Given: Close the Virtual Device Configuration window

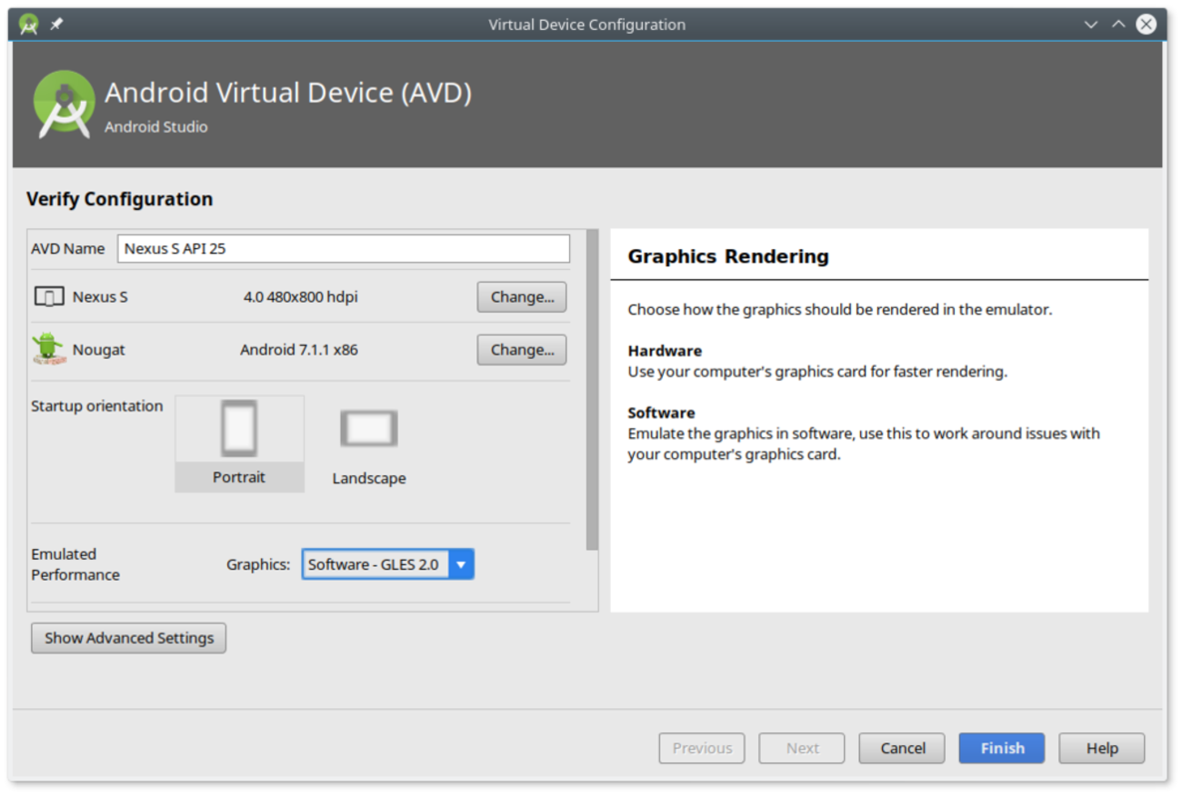Looking at the screenshot, I should click(1147, 25).
